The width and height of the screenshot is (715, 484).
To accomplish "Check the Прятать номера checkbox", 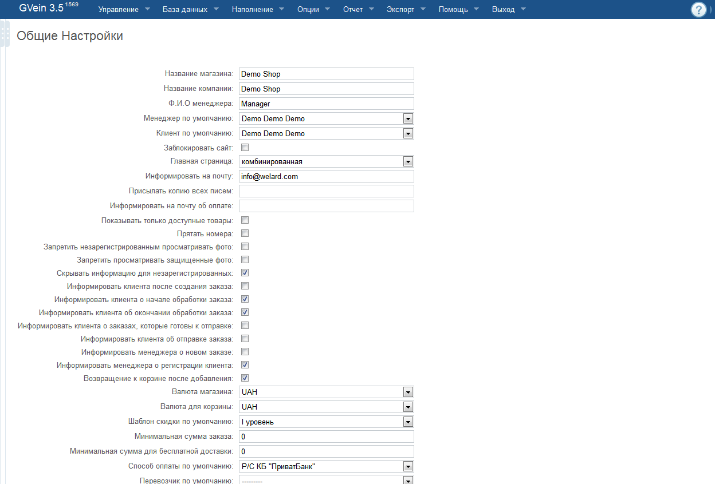I will (245, 233).
